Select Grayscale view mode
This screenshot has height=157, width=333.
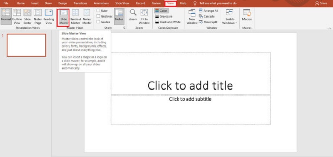coord(164,16)
